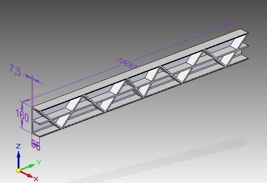Select the 65 width dimension text
This screenshot has height=183, width=267.
pyautogui.click(x=36, y=145)
